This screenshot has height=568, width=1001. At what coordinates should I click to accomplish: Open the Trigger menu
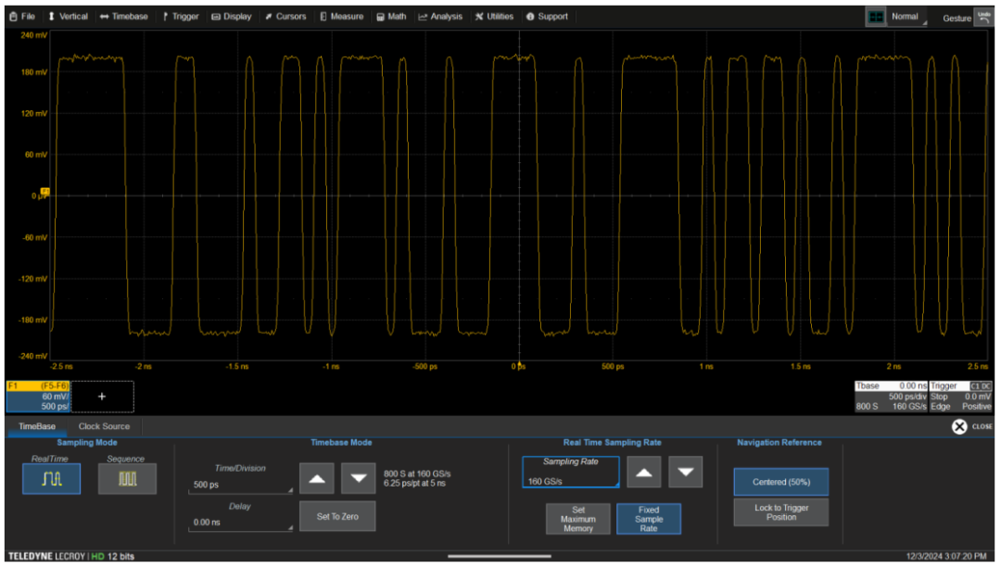click(181, 17)
